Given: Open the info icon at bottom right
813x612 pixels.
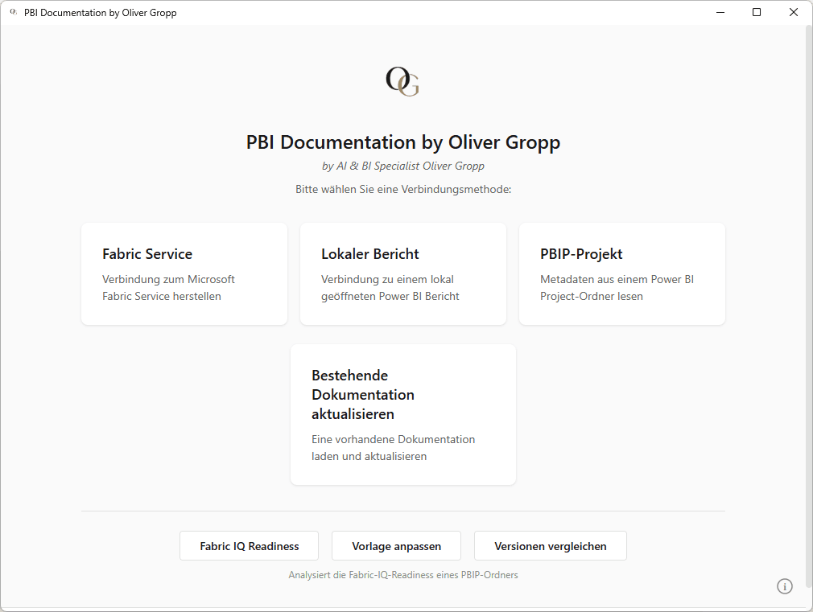Looking at the screenshot, I should click(785, 586).
